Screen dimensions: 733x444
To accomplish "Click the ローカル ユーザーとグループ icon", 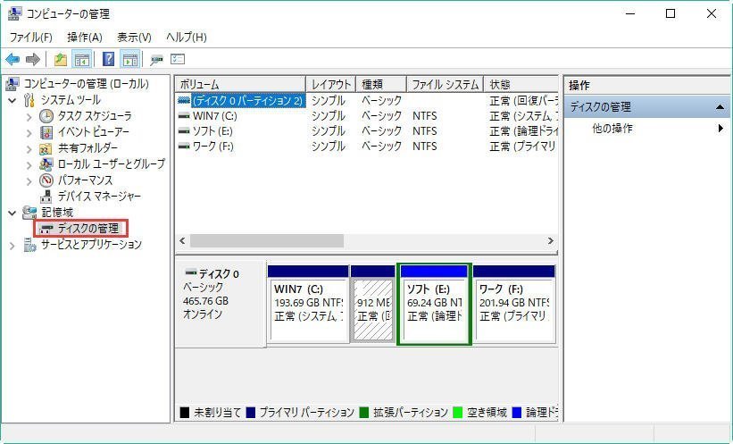I will (x=46, y=164).
